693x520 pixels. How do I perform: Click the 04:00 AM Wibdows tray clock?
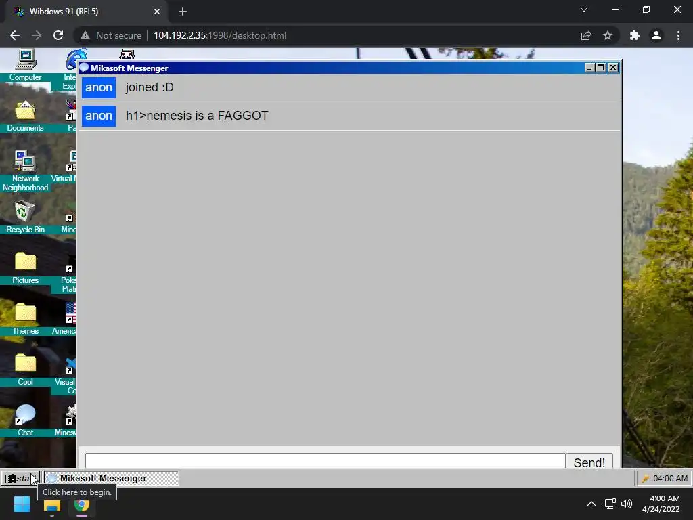click(665, 479)
